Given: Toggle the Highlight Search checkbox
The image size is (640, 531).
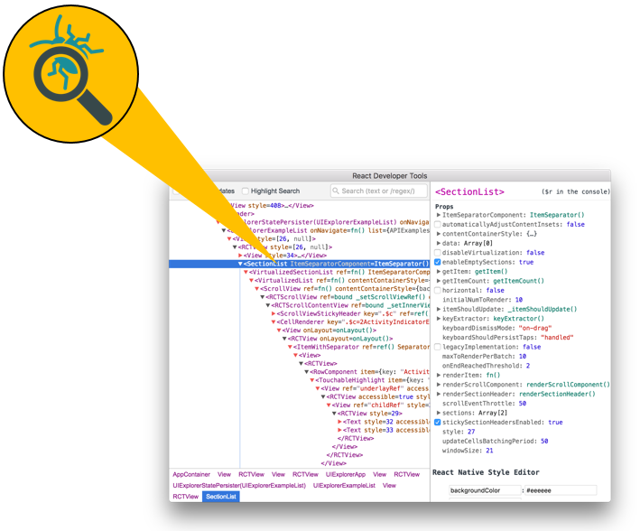Looking at the screenshot, I should point(246,191).
